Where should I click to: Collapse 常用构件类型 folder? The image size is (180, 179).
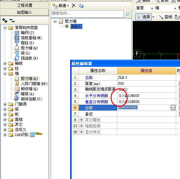(5, 28)
